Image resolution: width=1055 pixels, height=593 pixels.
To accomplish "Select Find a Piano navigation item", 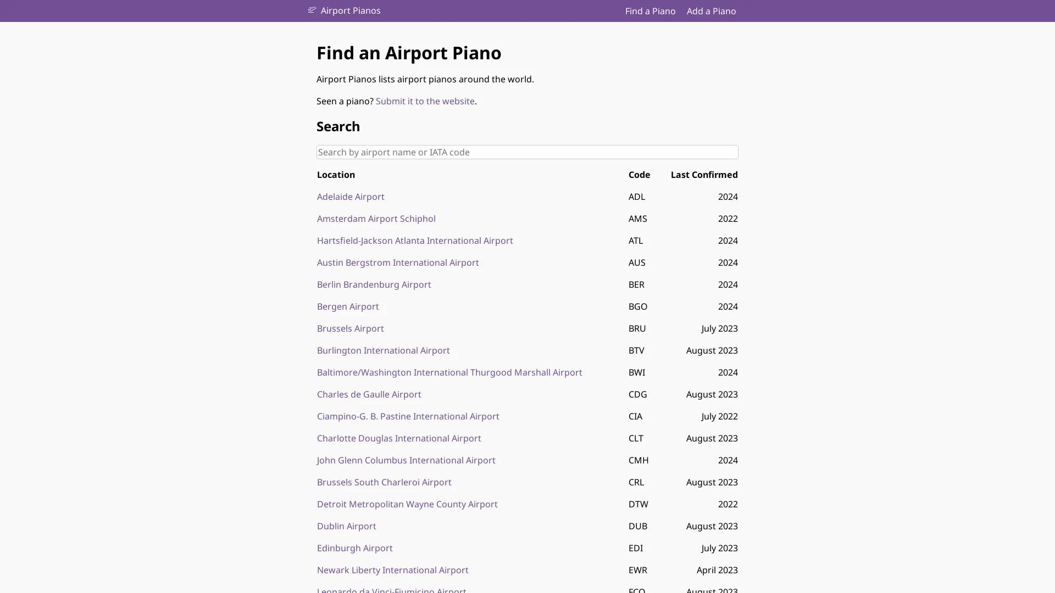I will coord(649,10).
